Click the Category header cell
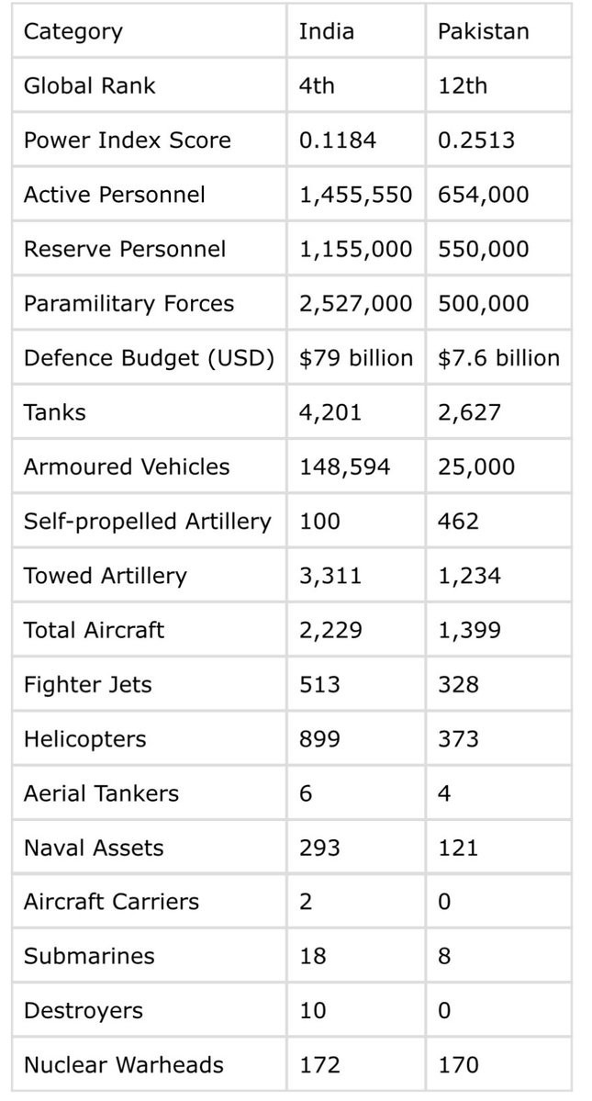 73,31
